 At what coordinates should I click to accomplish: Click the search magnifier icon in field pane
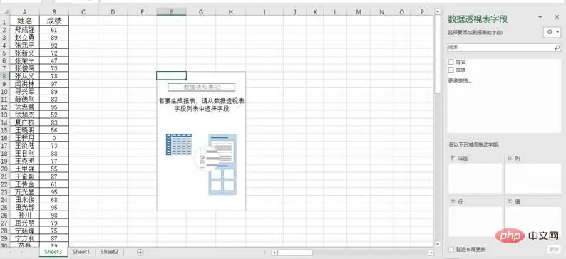click(557, 47)
